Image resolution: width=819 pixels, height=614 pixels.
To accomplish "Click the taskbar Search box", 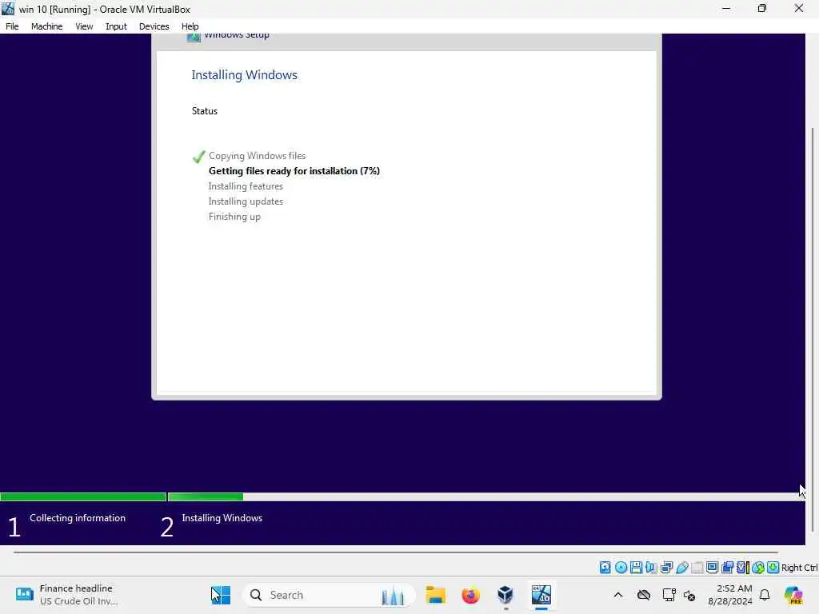I will pos(329,595).
